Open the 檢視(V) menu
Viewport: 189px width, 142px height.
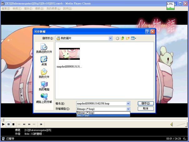tap(17, 8)
